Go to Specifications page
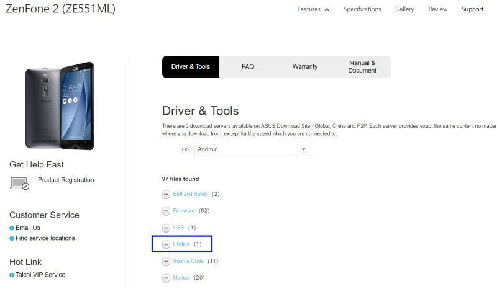Image resolution: width=497 pixels, height=289 pixels. tap(362, 9)
